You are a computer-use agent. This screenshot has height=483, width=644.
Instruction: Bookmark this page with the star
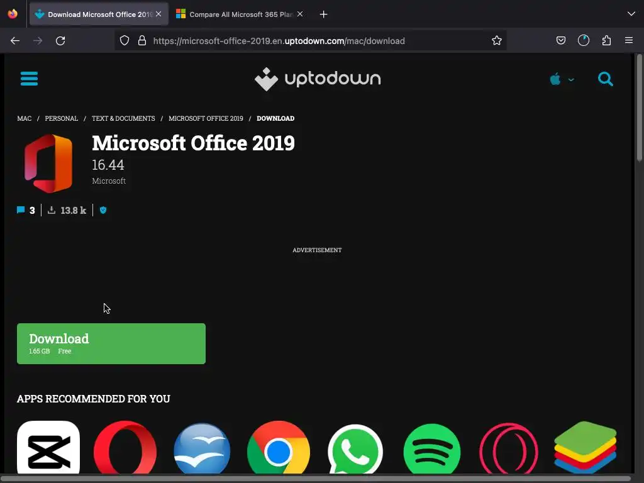tap(497, 41)
